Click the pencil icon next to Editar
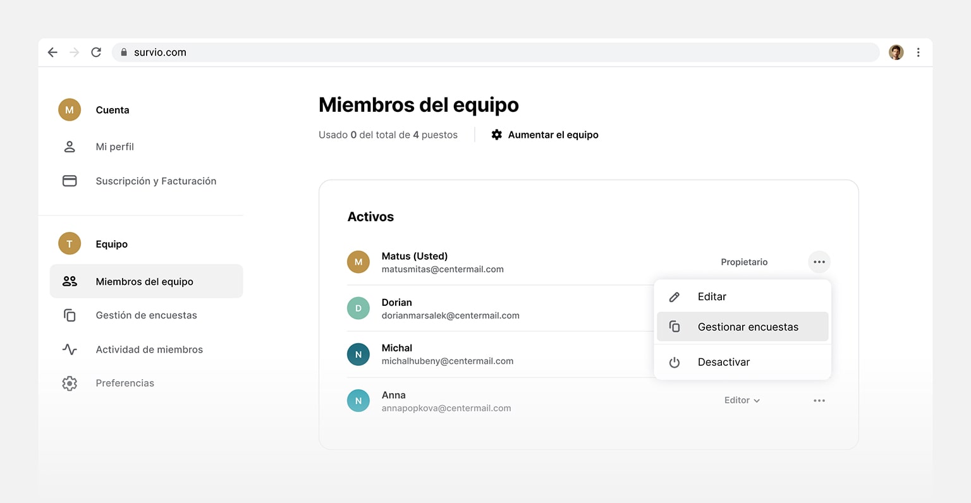 click(675, 296)
